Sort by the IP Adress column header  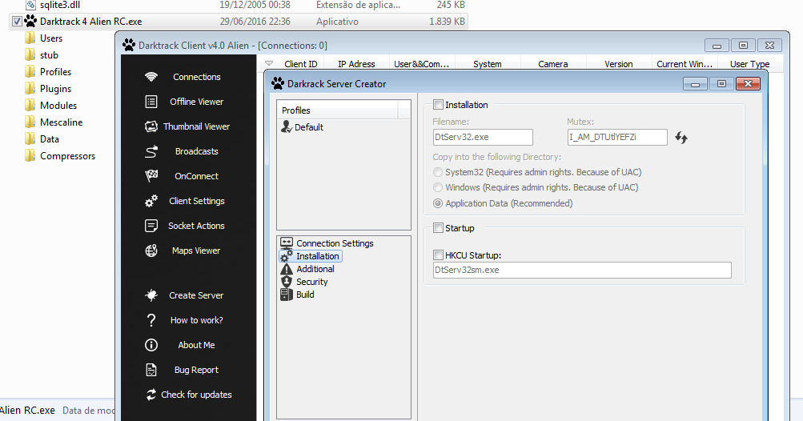tap(356, 64)
